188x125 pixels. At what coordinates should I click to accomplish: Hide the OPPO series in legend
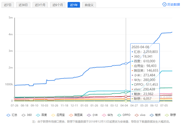[124, 115]
